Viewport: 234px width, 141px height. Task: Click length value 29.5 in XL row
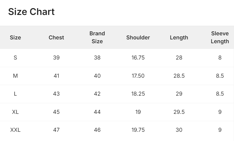[179, 112]
